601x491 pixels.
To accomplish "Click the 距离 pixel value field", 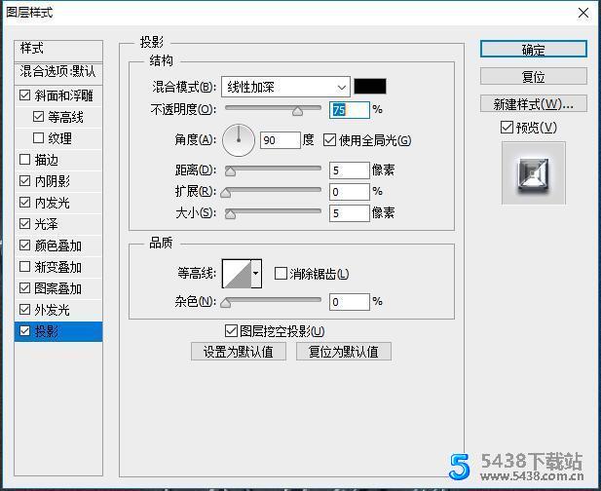I will tap(349, 170).
